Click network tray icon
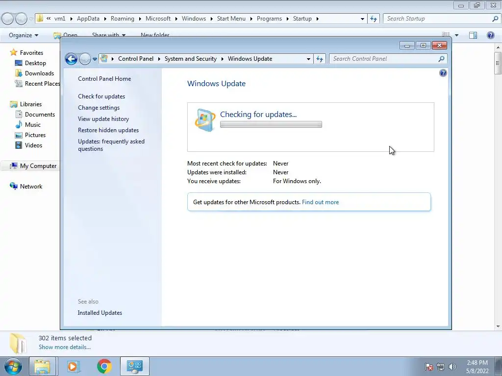Image resolution: width=502 pixels, height=376 pixels. coord(441,367)
